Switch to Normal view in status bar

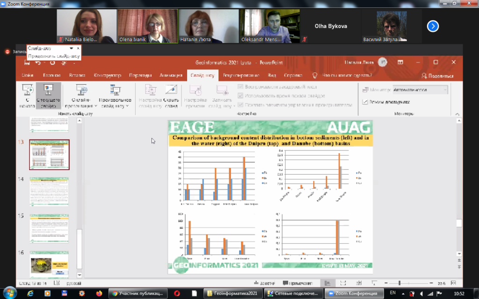(327, 283)
